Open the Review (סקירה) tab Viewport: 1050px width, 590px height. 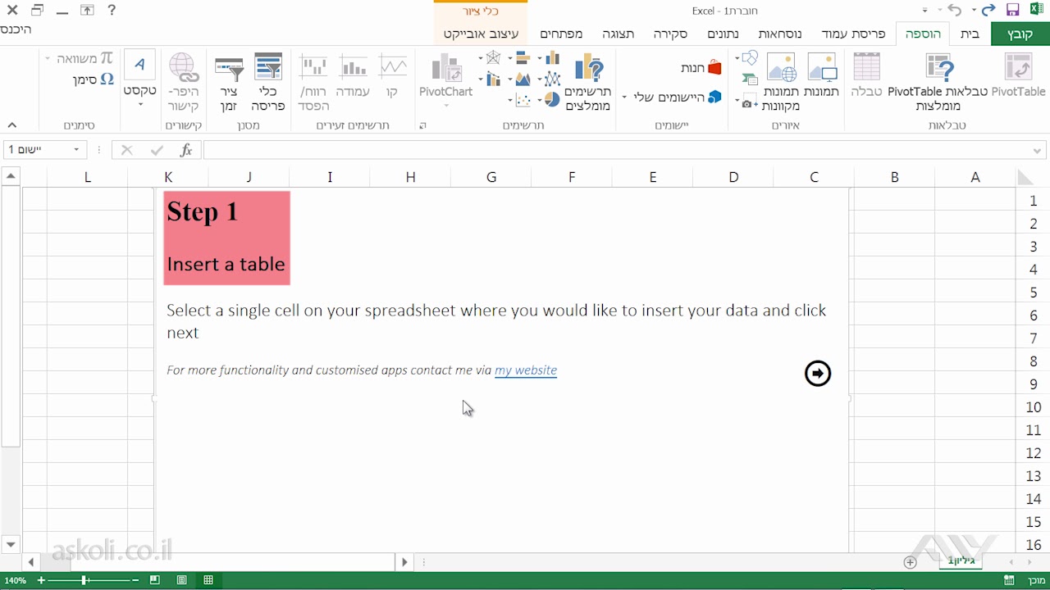670,34
